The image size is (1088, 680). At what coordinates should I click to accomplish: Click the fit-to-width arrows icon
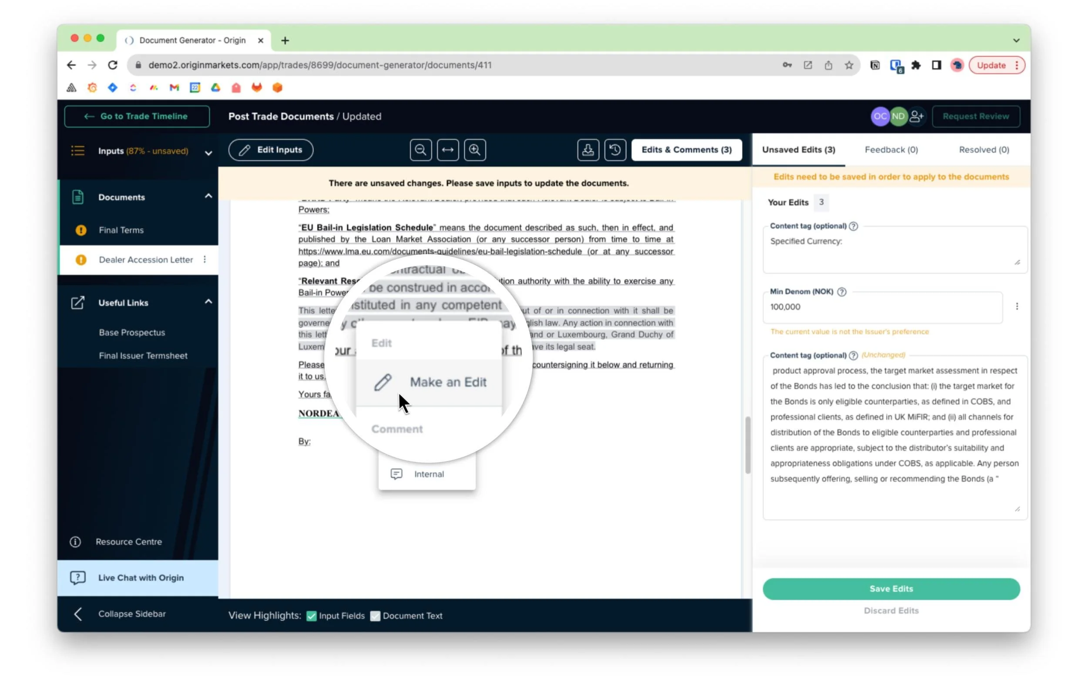pyautogui.click(x=447, y=150)
